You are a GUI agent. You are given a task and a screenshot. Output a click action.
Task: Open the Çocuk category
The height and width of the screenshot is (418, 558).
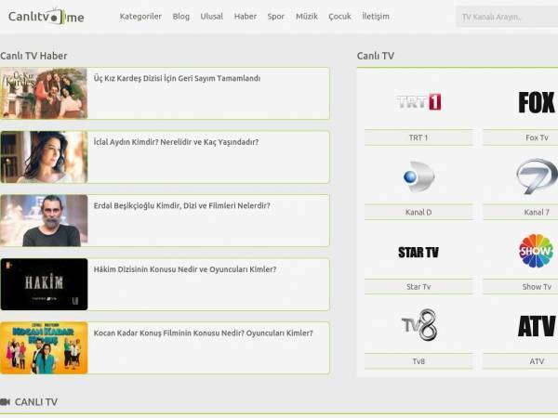click(x=339, y=17)
